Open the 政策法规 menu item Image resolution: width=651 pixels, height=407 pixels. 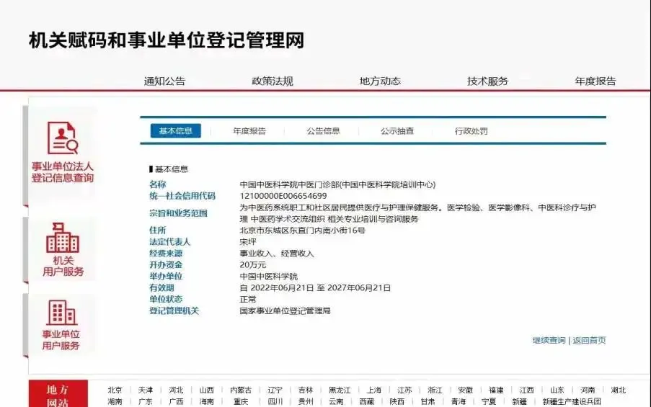point(273,81)
